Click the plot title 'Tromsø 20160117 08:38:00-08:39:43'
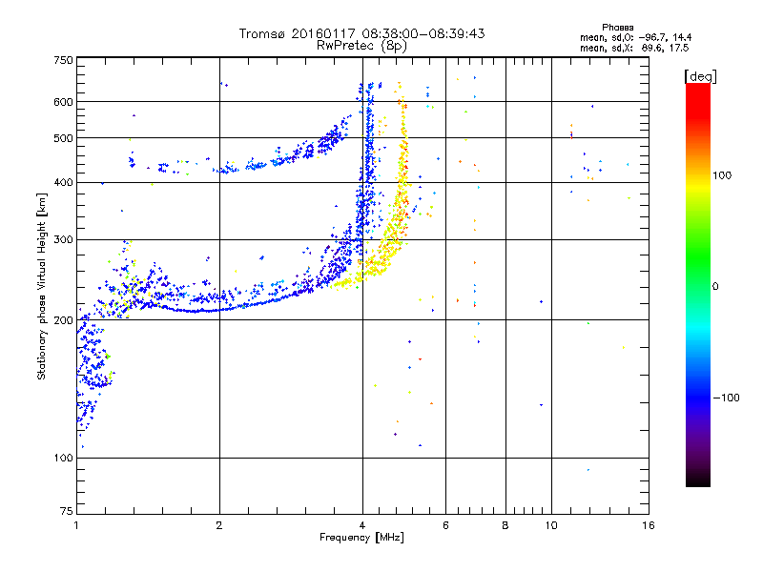 click(x=361, y=33)
